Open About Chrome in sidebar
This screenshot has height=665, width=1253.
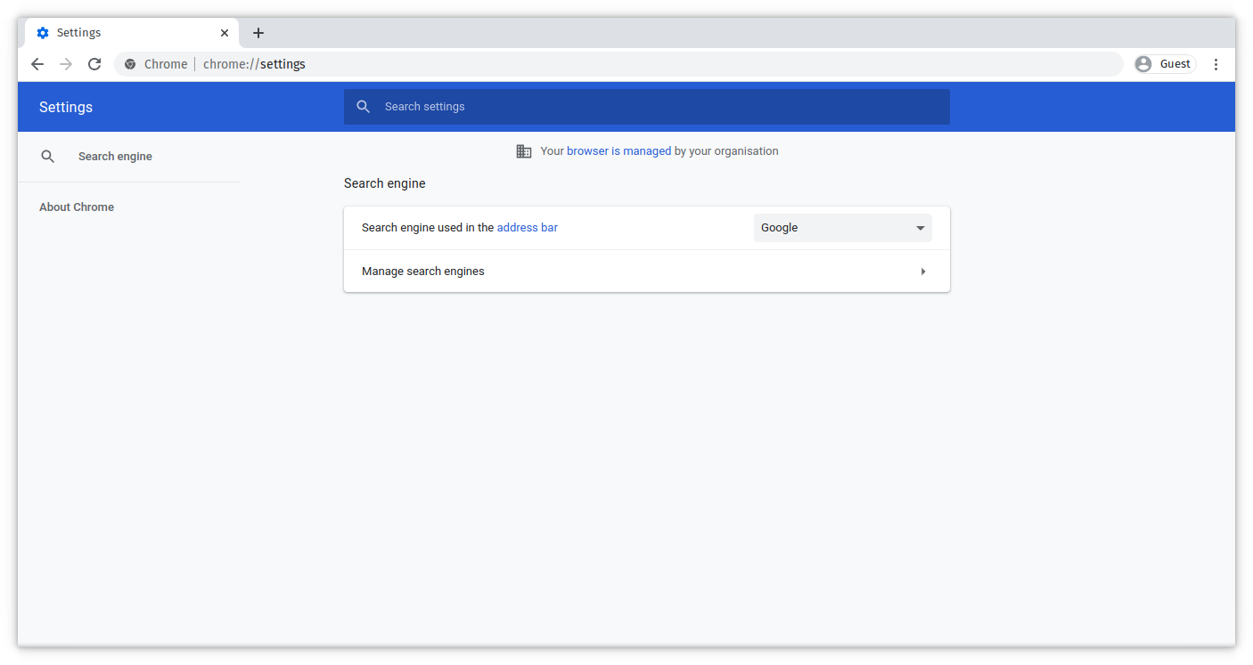[x=77, y=207]
